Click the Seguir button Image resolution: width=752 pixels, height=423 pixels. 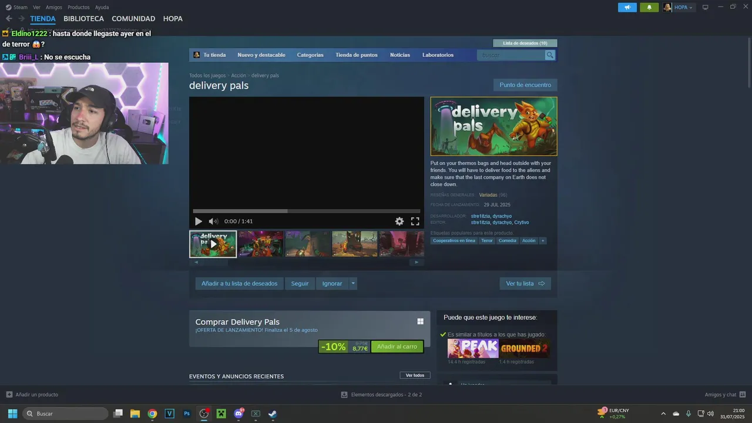(x=300, y=283)
